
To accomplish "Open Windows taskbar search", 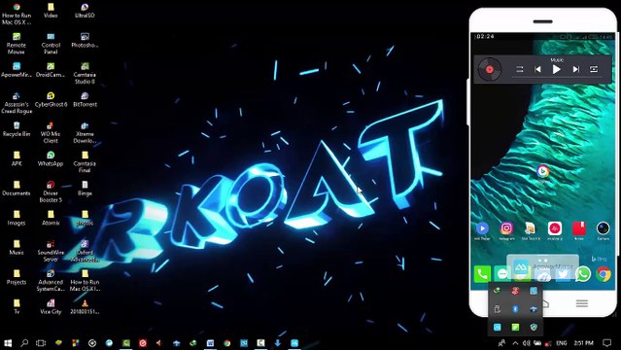I will click(24, 343).
